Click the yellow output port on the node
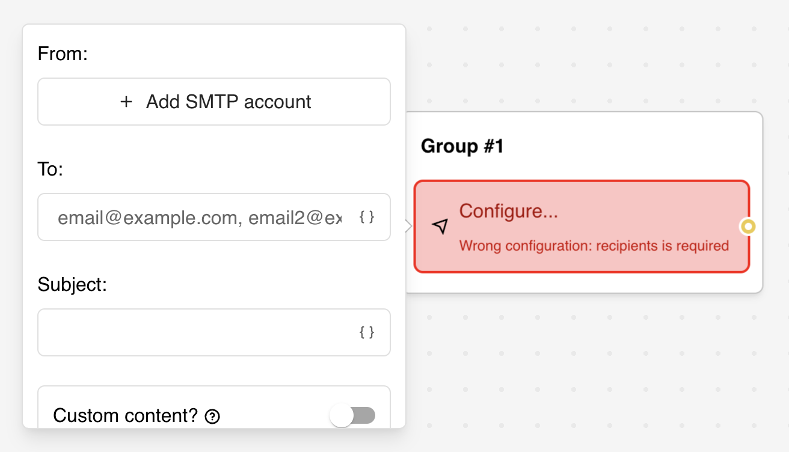This screenshot has height=452, width=789. [748, 227]
